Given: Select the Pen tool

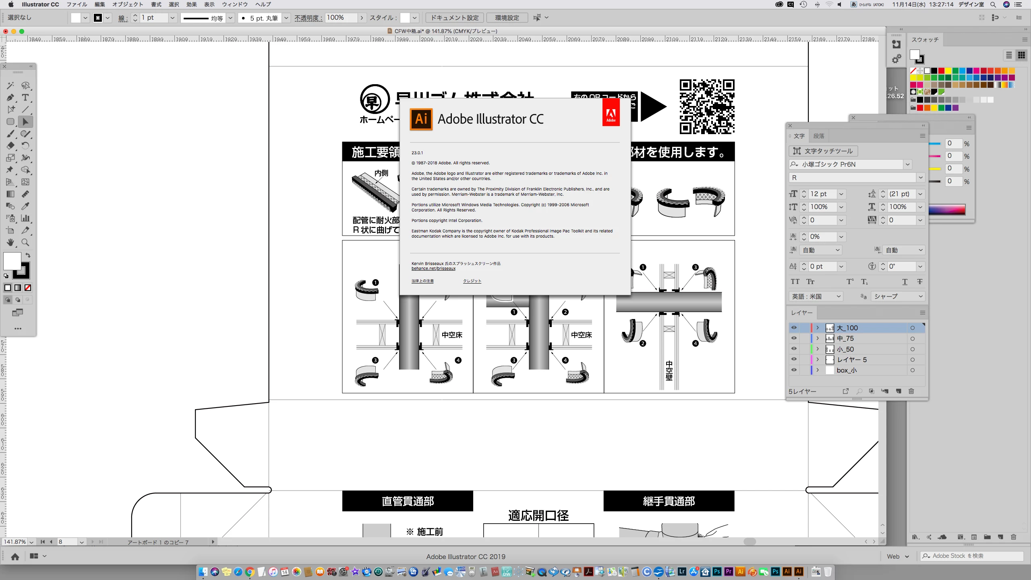Looking at the screenshot, I should 10,97.
